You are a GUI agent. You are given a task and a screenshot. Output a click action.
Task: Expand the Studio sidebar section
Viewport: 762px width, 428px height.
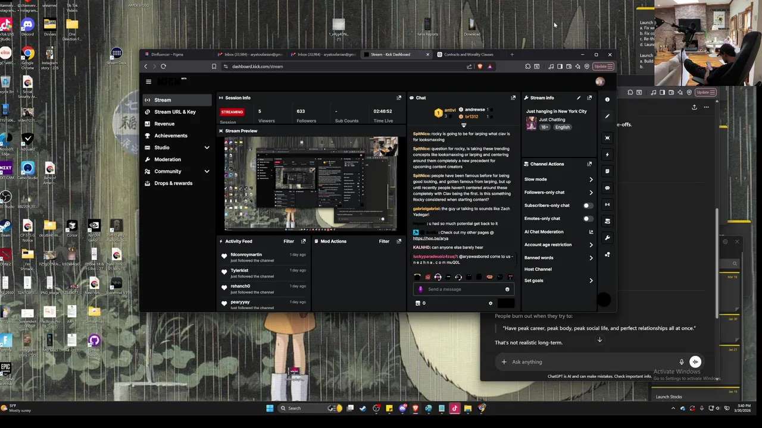click(207, 147)
